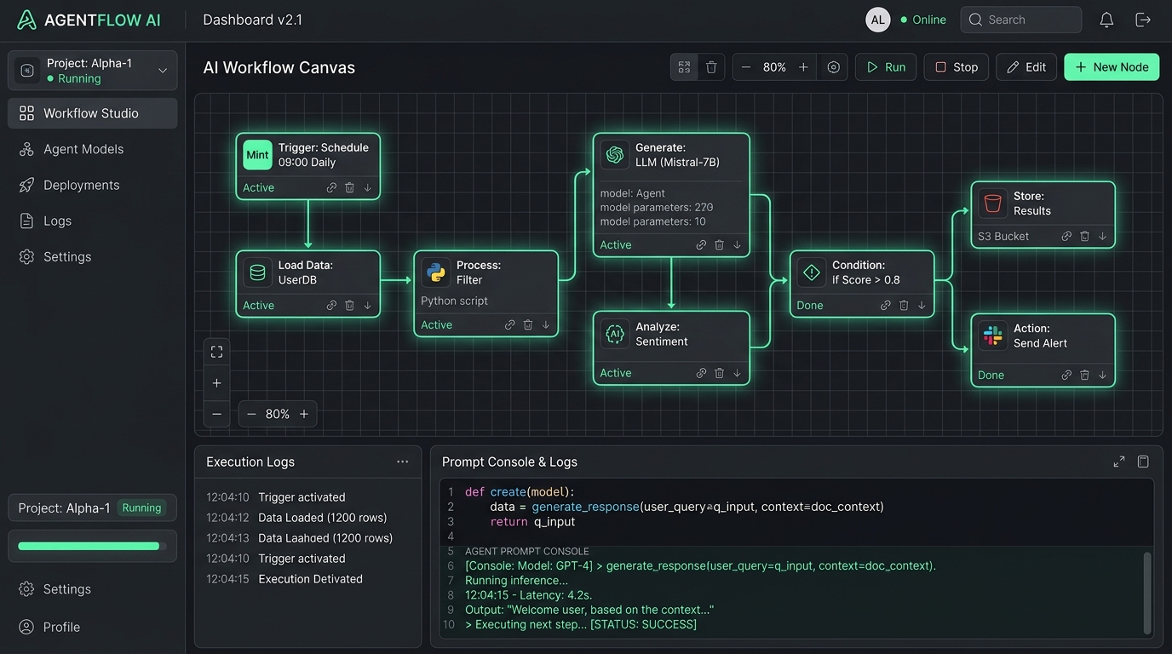
Task: Click the project progress bar
Action: pyautogui.click(x=92, y=546)
